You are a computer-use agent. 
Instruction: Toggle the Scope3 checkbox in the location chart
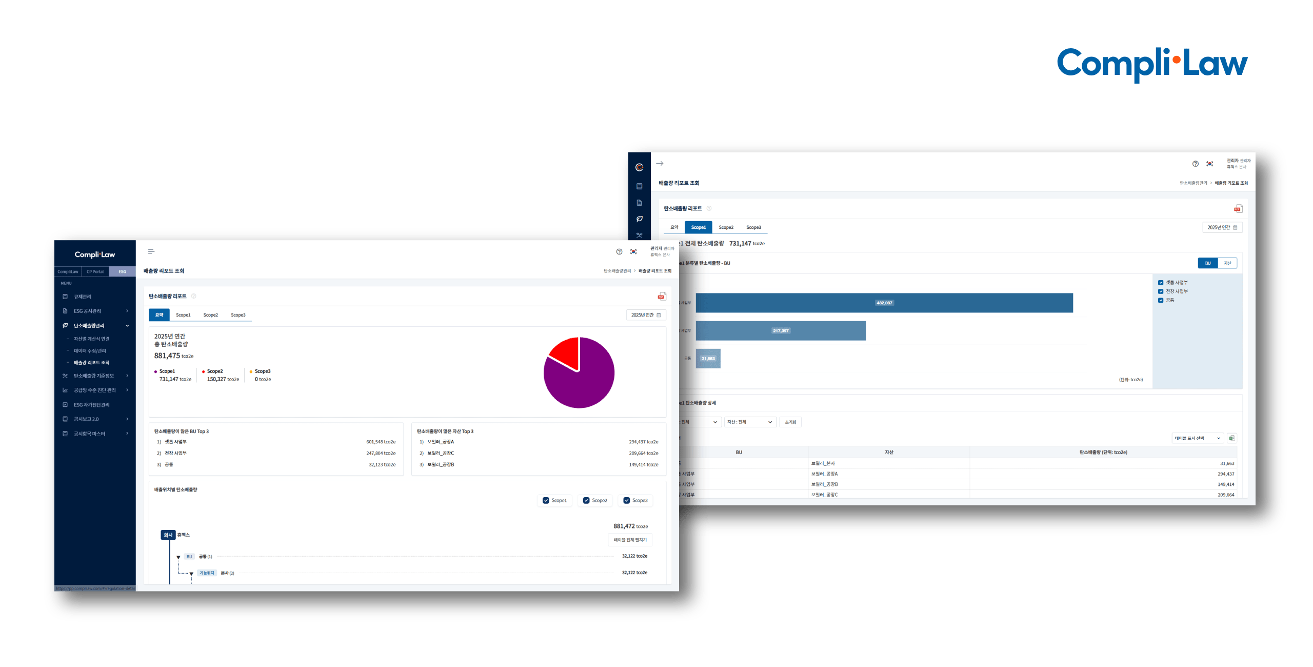626,500
